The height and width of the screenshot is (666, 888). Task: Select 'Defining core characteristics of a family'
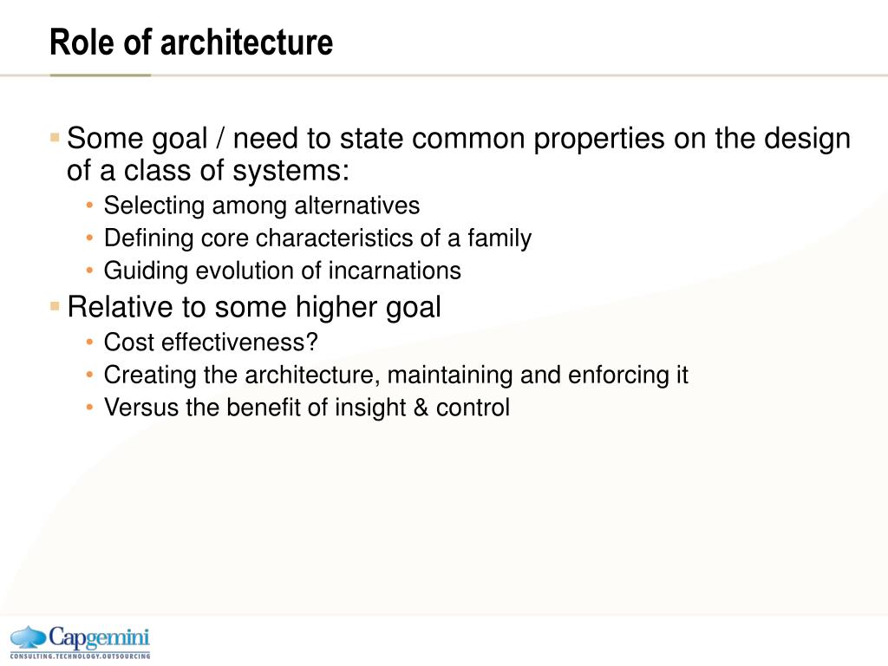coord(317,238)
